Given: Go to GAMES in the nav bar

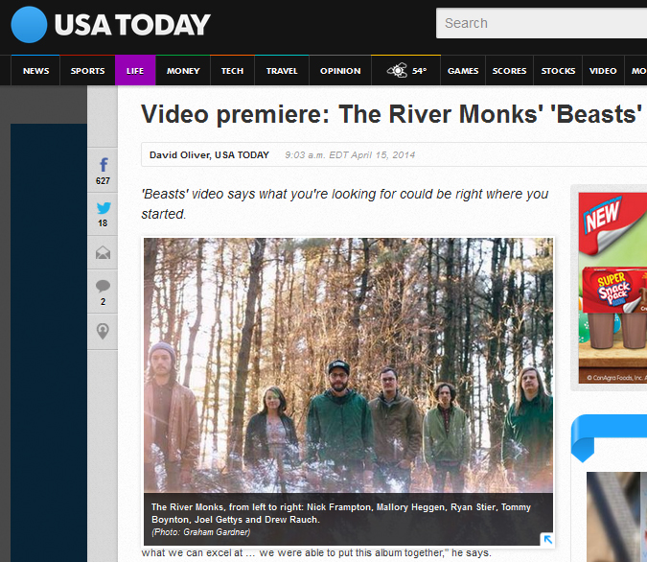Looking at the screenshot, I should click(463, 71).
